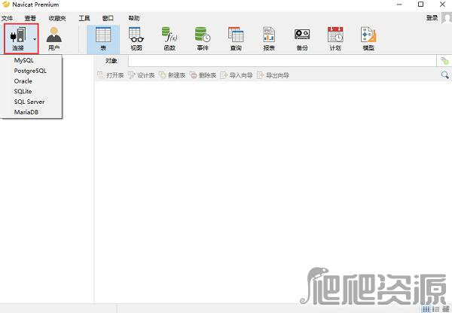Choose SQL Server from connection list
Image resolution: width=452 pixels, height=313 pixels.
(x=29, y=102)
